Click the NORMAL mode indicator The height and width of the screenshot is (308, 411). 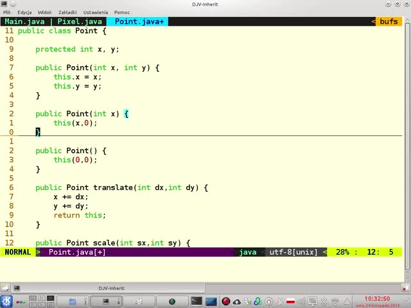(x=18, y=252)
